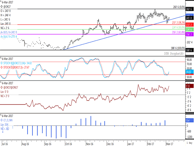Select the STOCH K[@OK17,3,14] legend text

coord(18,63)
